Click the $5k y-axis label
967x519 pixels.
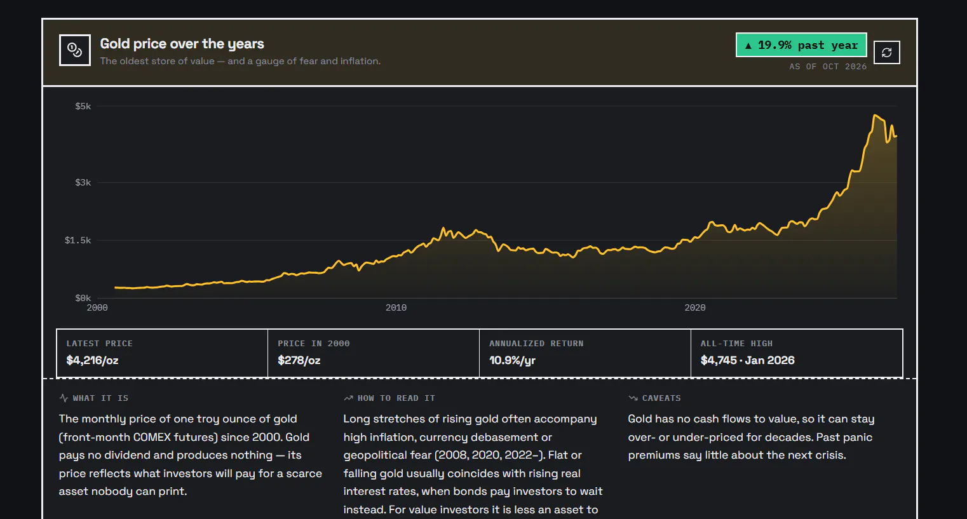[x=83, y=106]
